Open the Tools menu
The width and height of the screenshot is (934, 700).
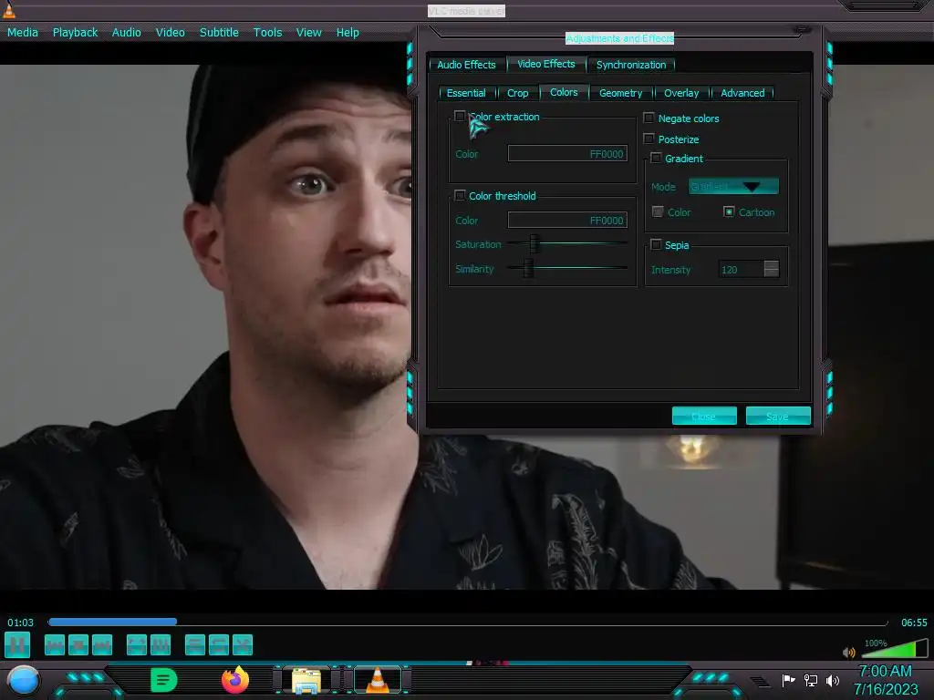pyautogui.click(x=267, y=32)
